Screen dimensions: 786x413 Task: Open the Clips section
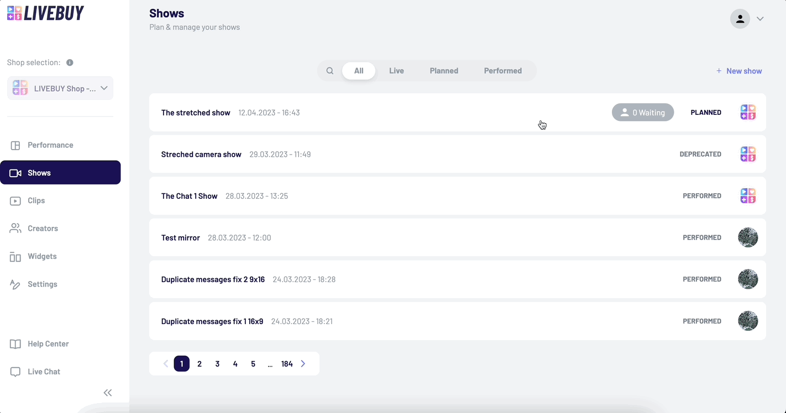point(35,200)
